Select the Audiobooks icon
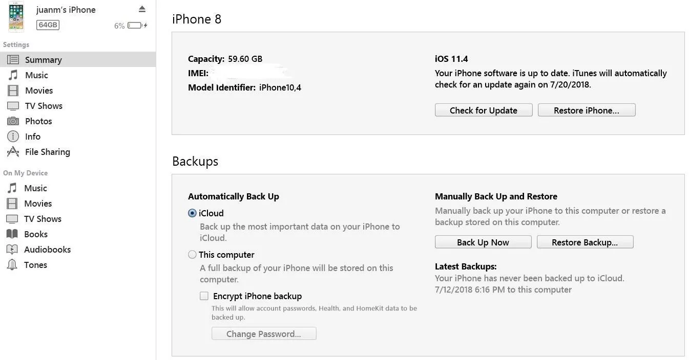689x360 pixels. coord(12,250)
